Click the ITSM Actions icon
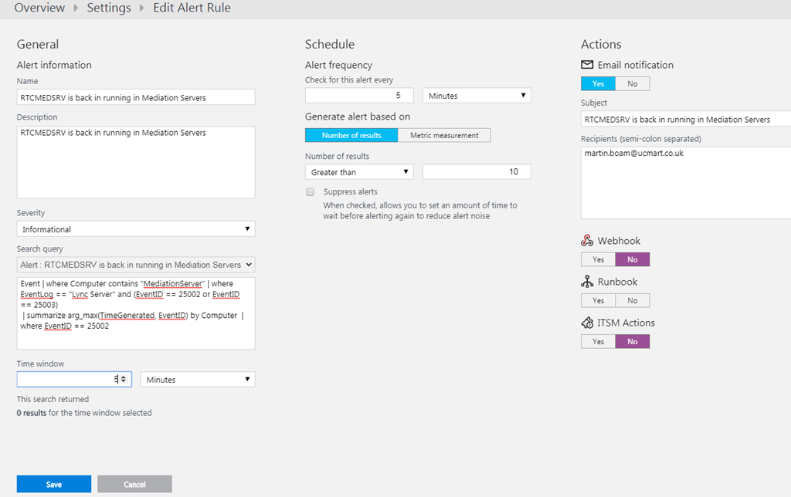The width and height of the screenshot is (791, 497). point(587,323)
